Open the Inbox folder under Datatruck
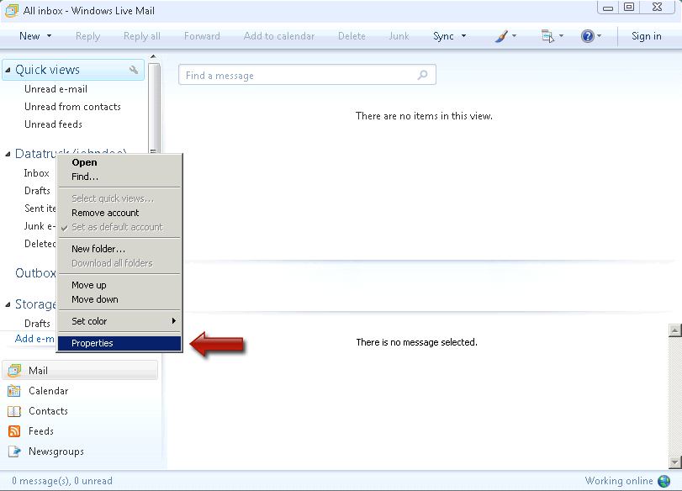The width and height of the screenshot is (682, 491). pyautogui.click(x=36, y=173)
